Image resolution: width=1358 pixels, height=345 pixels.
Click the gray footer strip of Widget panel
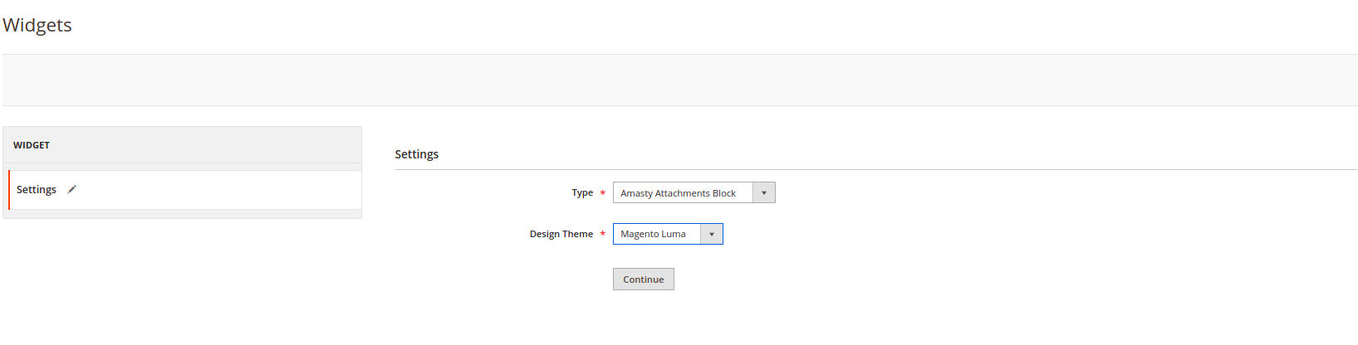[x=182, y=214]
